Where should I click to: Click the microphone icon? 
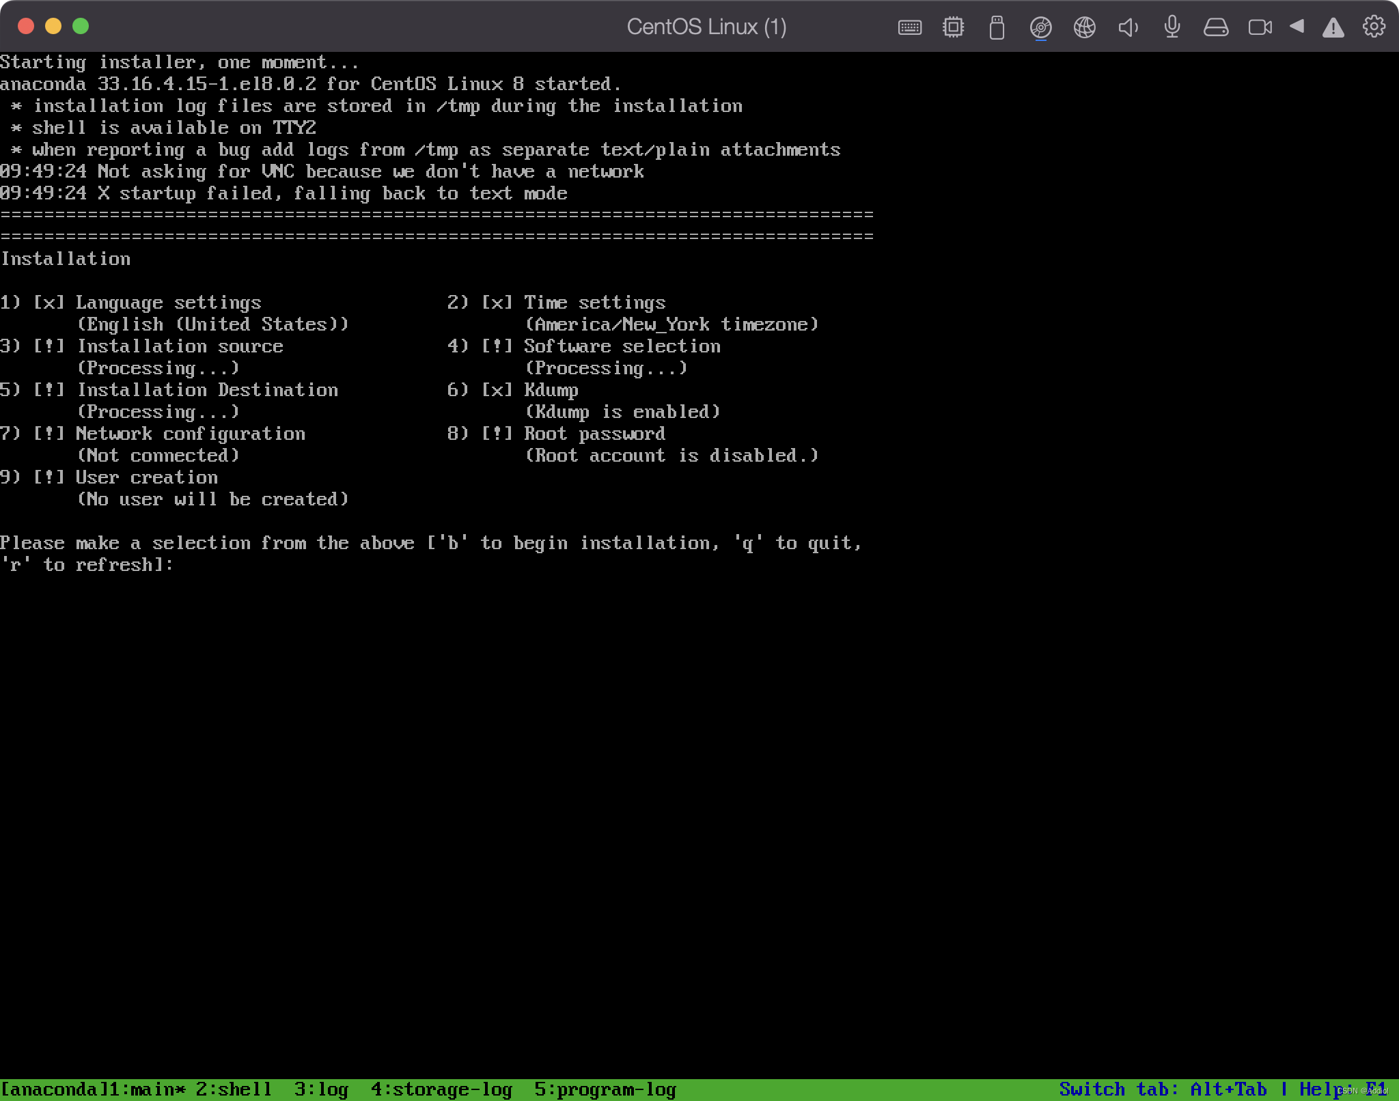[1172, 27]
